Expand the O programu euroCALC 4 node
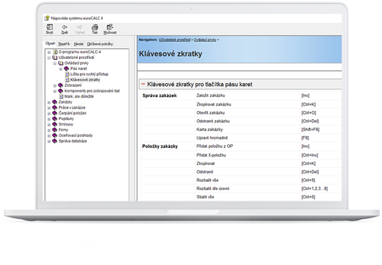This screenshot has width=382, height=265. coord(49,52)
